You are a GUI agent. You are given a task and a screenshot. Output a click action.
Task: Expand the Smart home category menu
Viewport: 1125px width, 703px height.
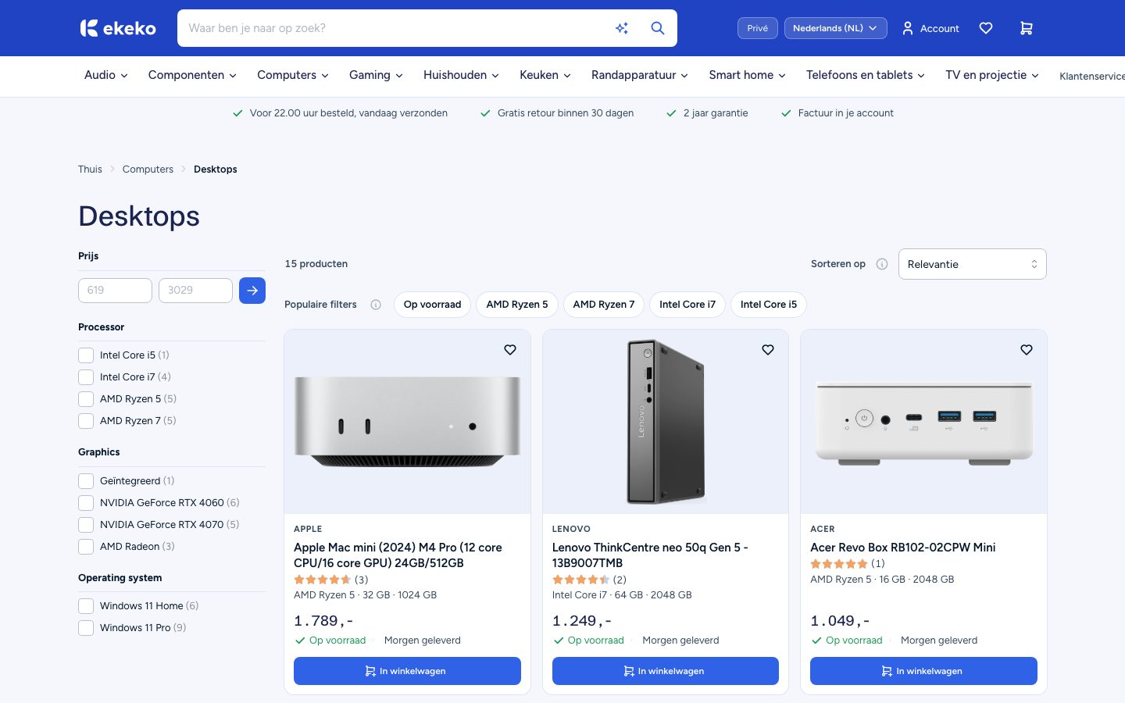748,75
